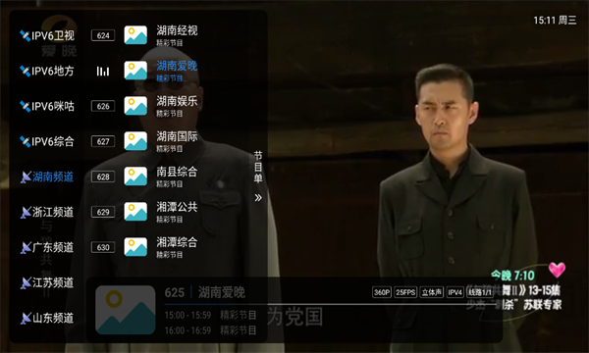Click dish antenna icon beside 浙江频道

click(26, 213)
